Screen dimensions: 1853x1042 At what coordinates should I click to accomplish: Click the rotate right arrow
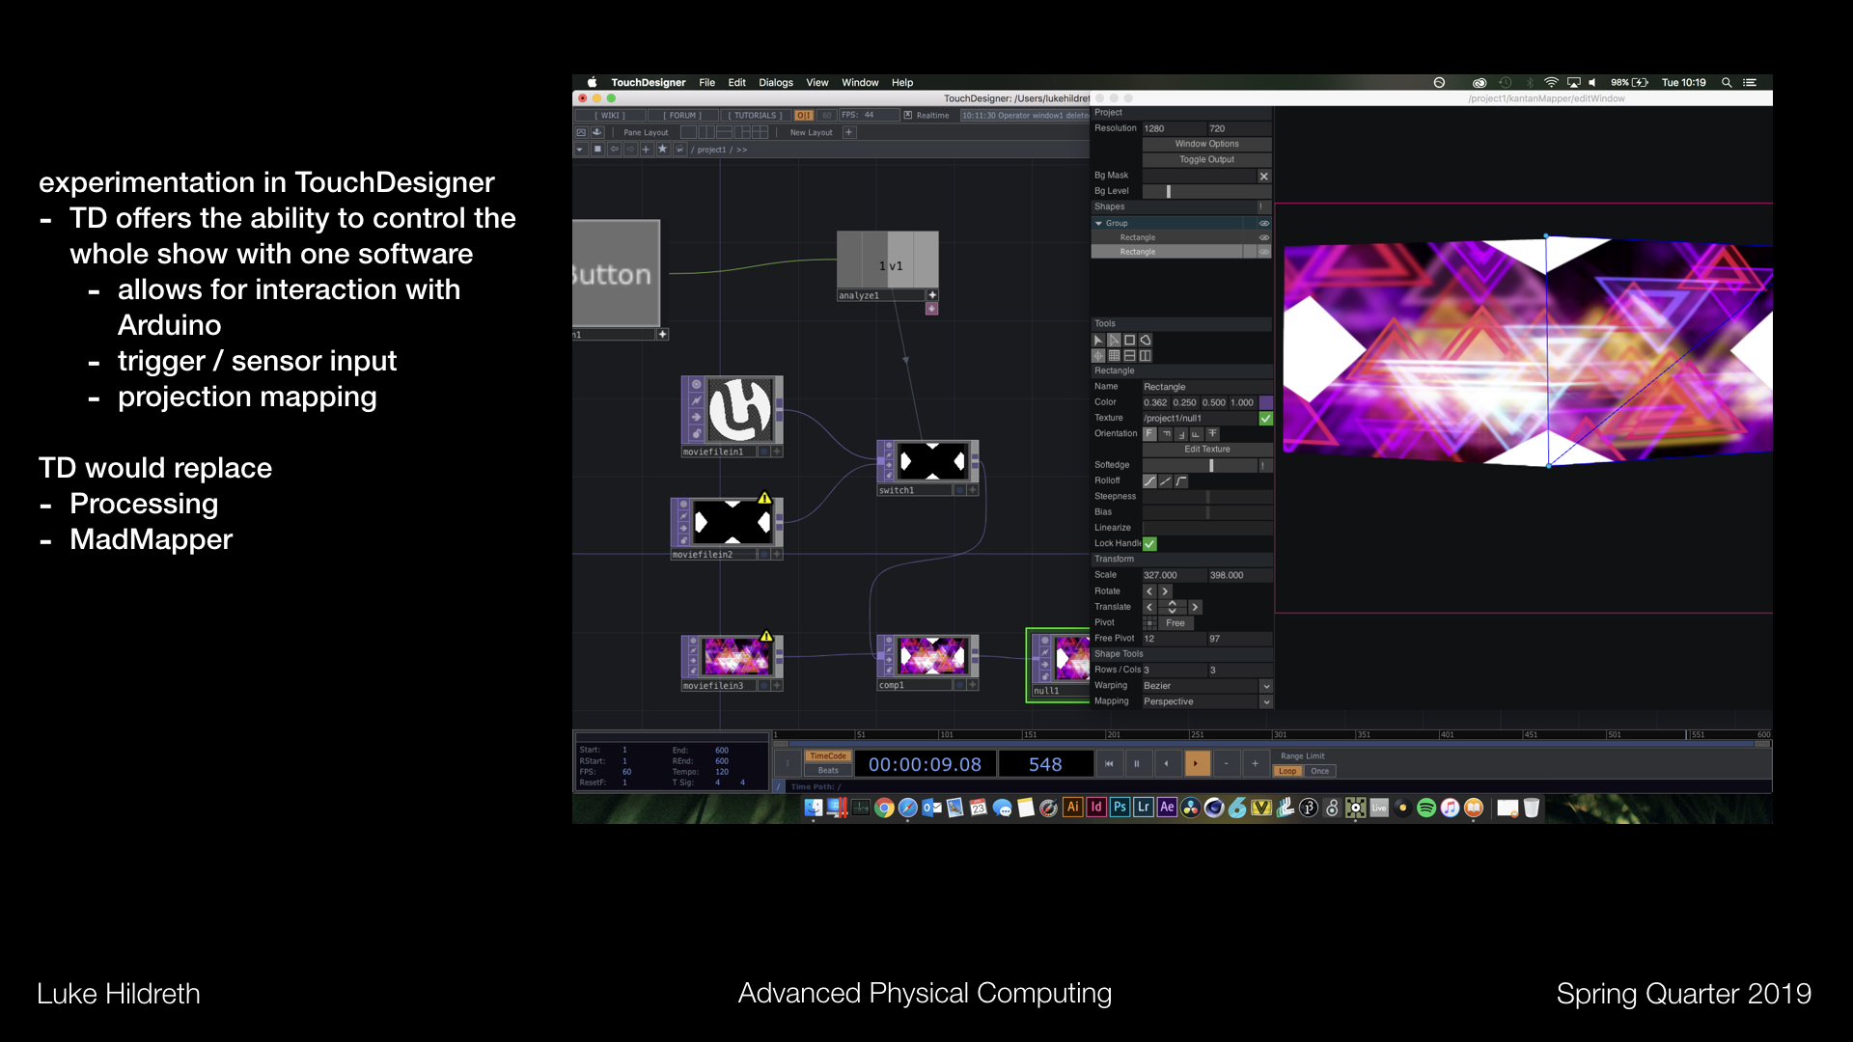(1165, 591)
